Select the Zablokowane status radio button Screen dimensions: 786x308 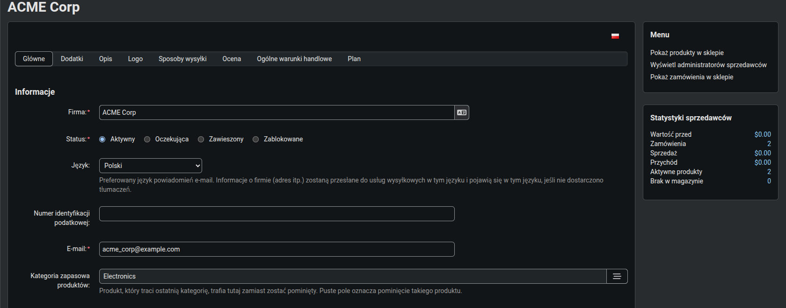coord(255,139)
